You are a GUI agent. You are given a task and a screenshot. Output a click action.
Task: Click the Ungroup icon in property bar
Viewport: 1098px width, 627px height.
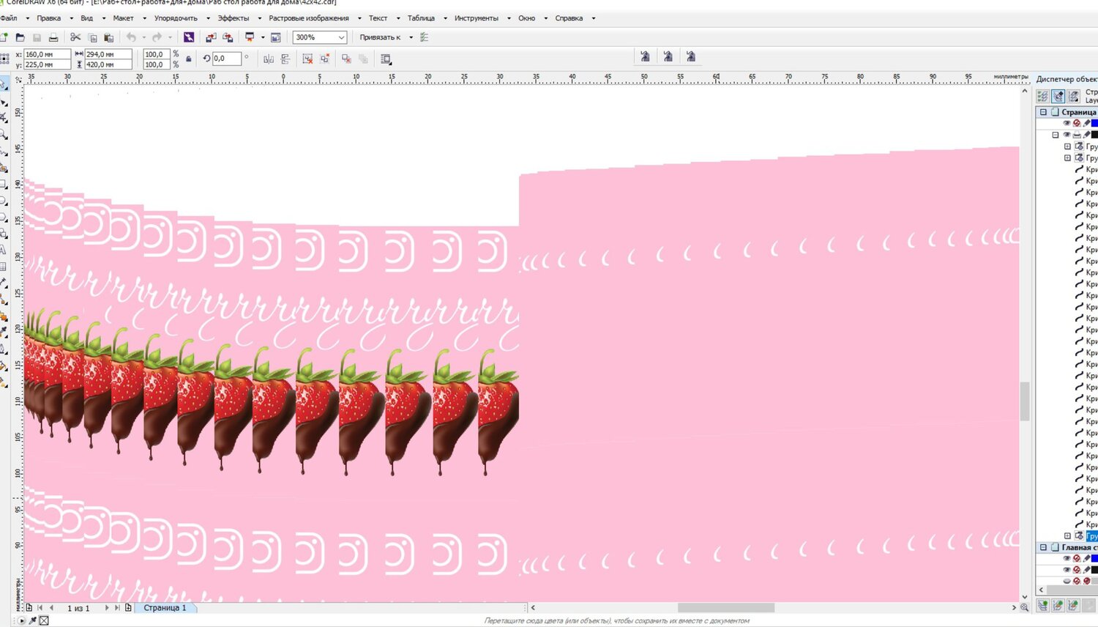pyautogui.click(x=307, y=59)
